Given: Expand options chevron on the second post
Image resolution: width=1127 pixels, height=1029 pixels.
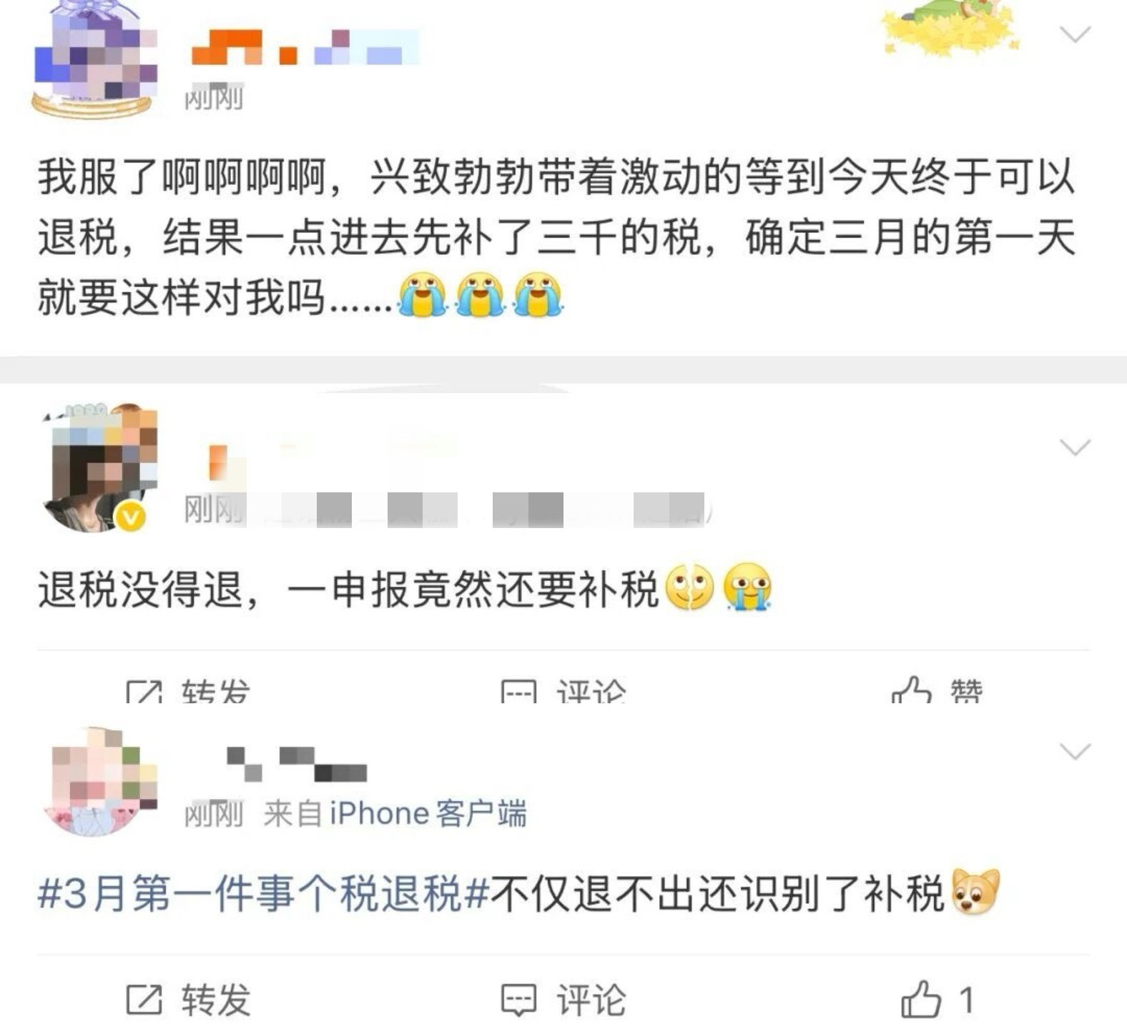Looking at the screenshot, I should (x=1075, y=447).
